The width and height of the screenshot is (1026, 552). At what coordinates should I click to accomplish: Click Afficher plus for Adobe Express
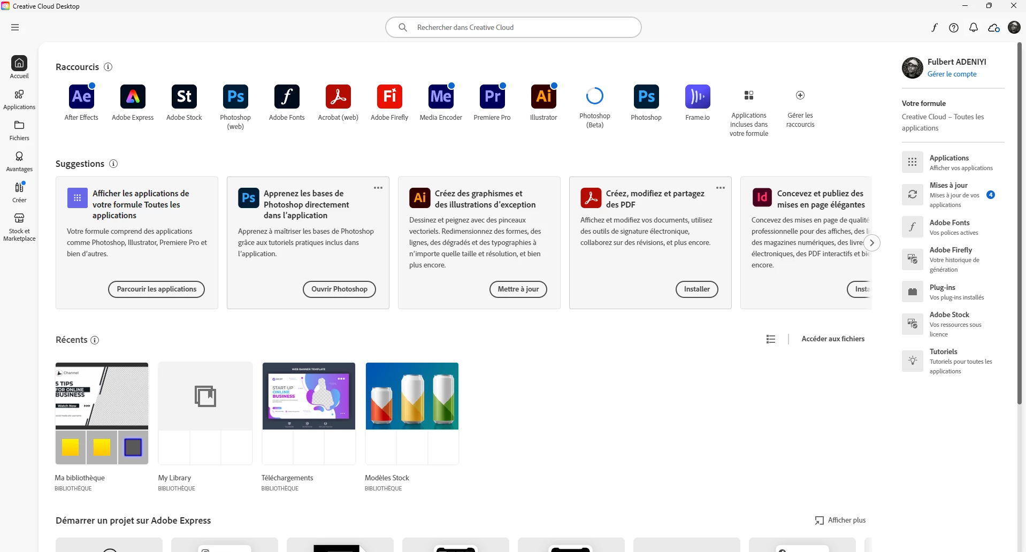tap(840, 520)
